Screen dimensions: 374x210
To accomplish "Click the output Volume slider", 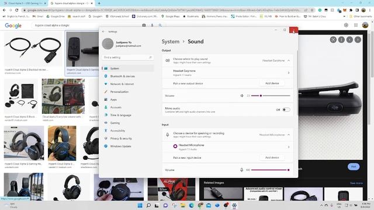I will click(271, 96).
